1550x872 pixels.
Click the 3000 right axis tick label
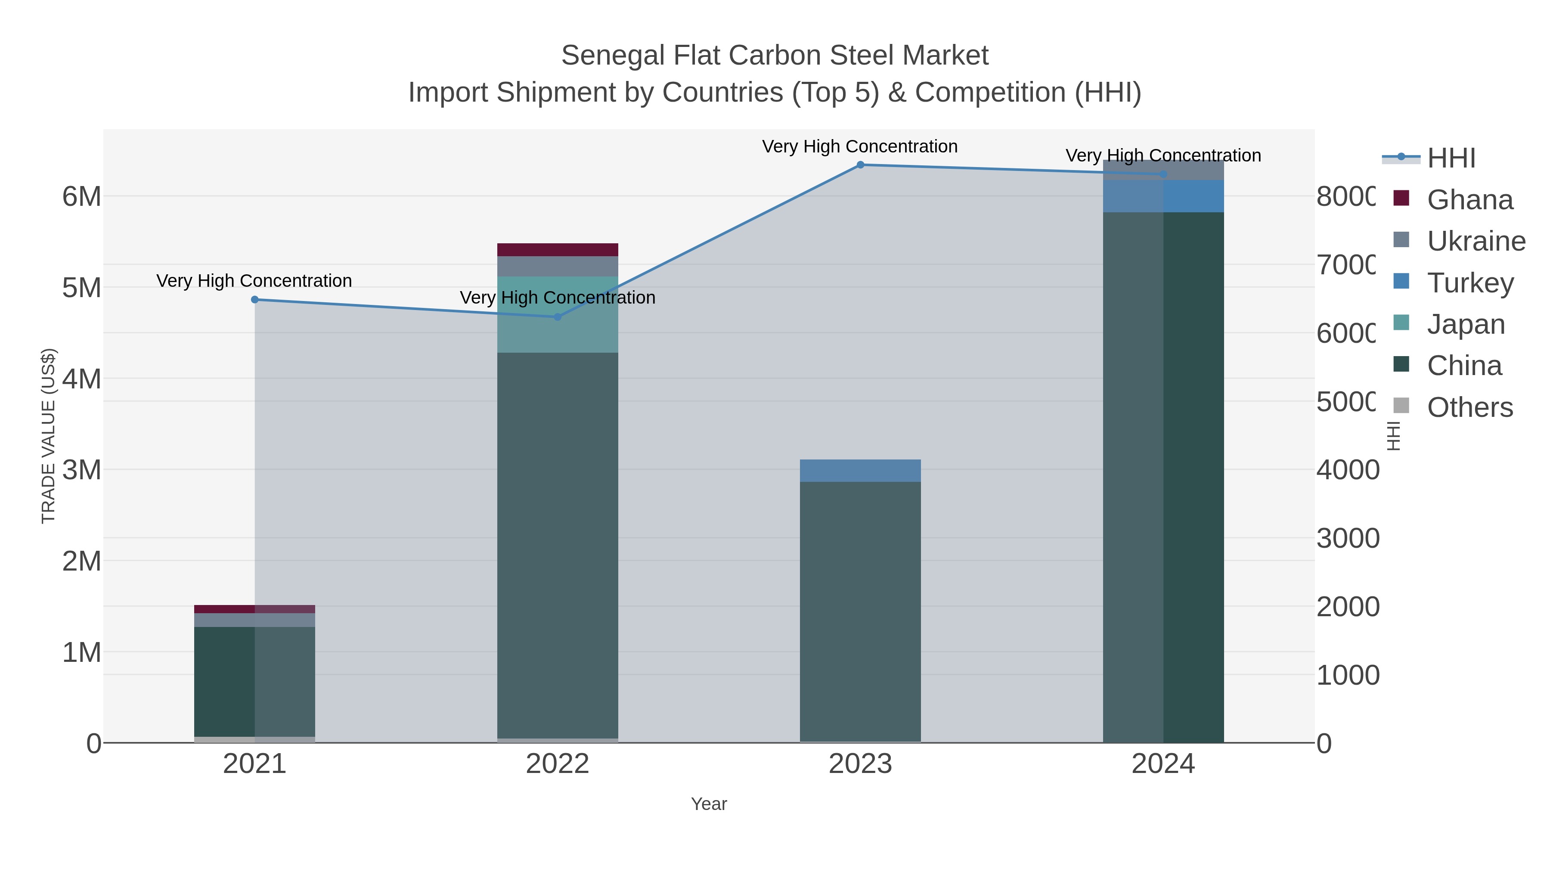[1348, 539]
